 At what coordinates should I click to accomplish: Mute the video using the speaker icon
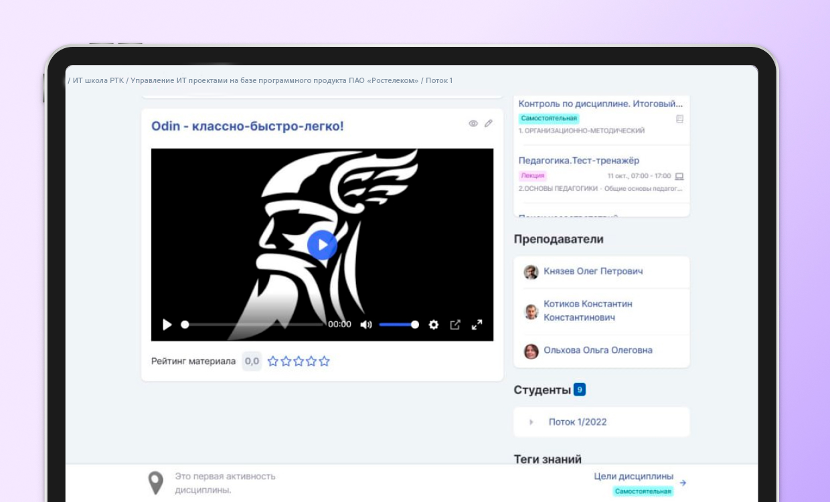point(365,325)
